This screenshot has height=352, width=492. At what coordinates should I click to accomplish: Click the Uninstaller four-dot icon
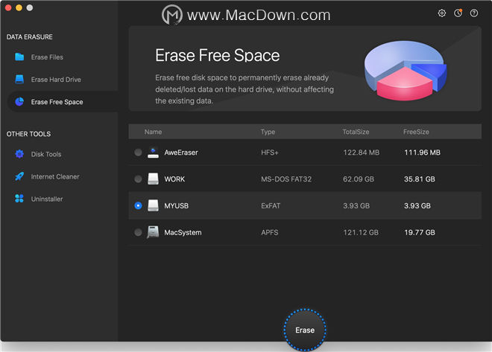point(19,199)
